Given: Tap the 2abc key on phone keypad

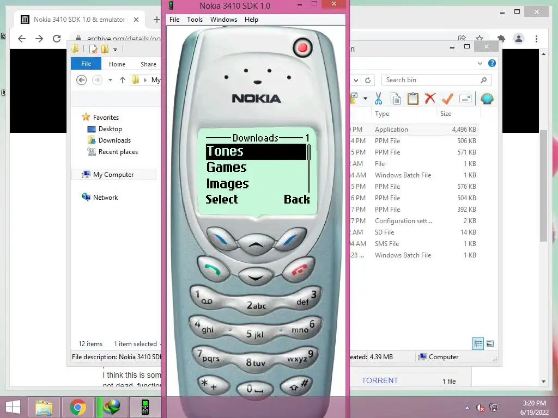Looking at the screenshot, I should [256, 305].
